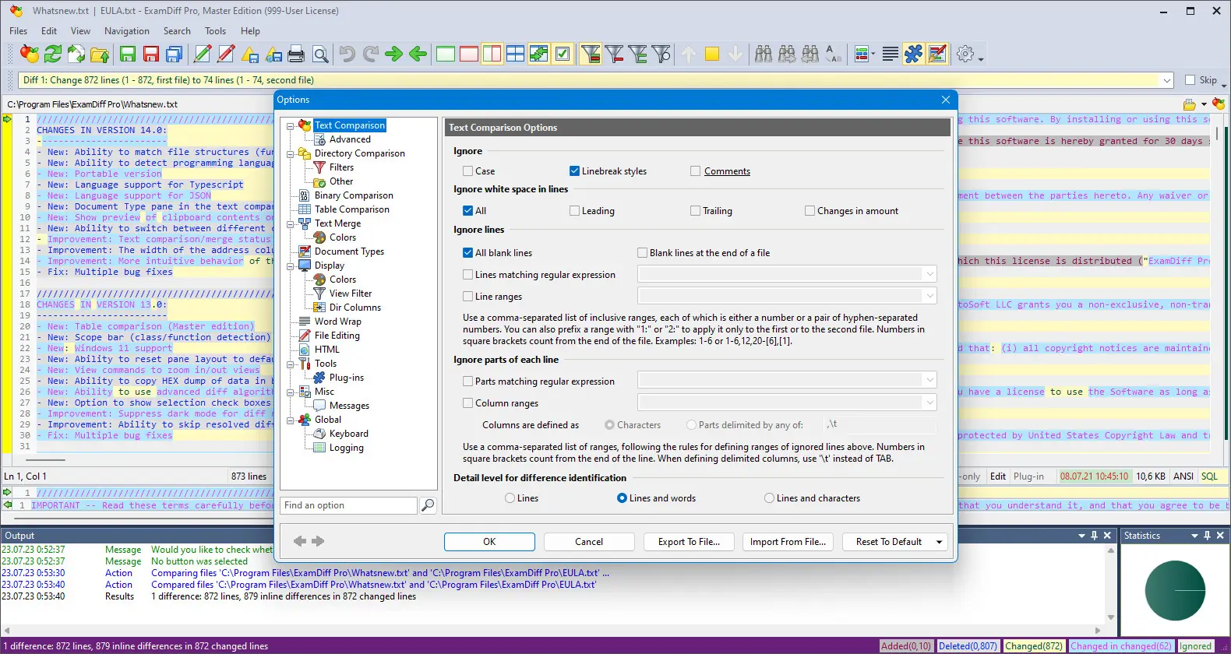Enable the Case ignore checkbox
This screenshot has width=1231, height=654.
467,171
